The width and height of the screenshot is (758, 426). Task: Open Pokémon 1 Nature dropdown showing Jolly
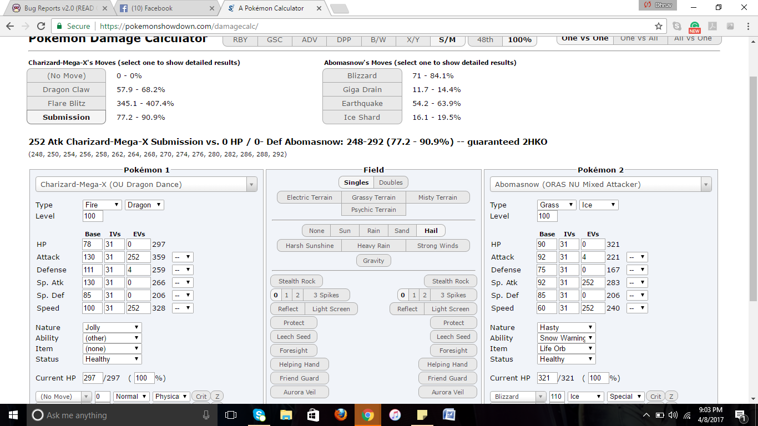point(112,327)
